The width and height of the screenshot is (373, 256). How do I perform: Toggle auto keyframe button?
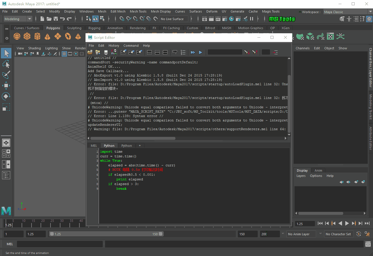pos(359,234)
